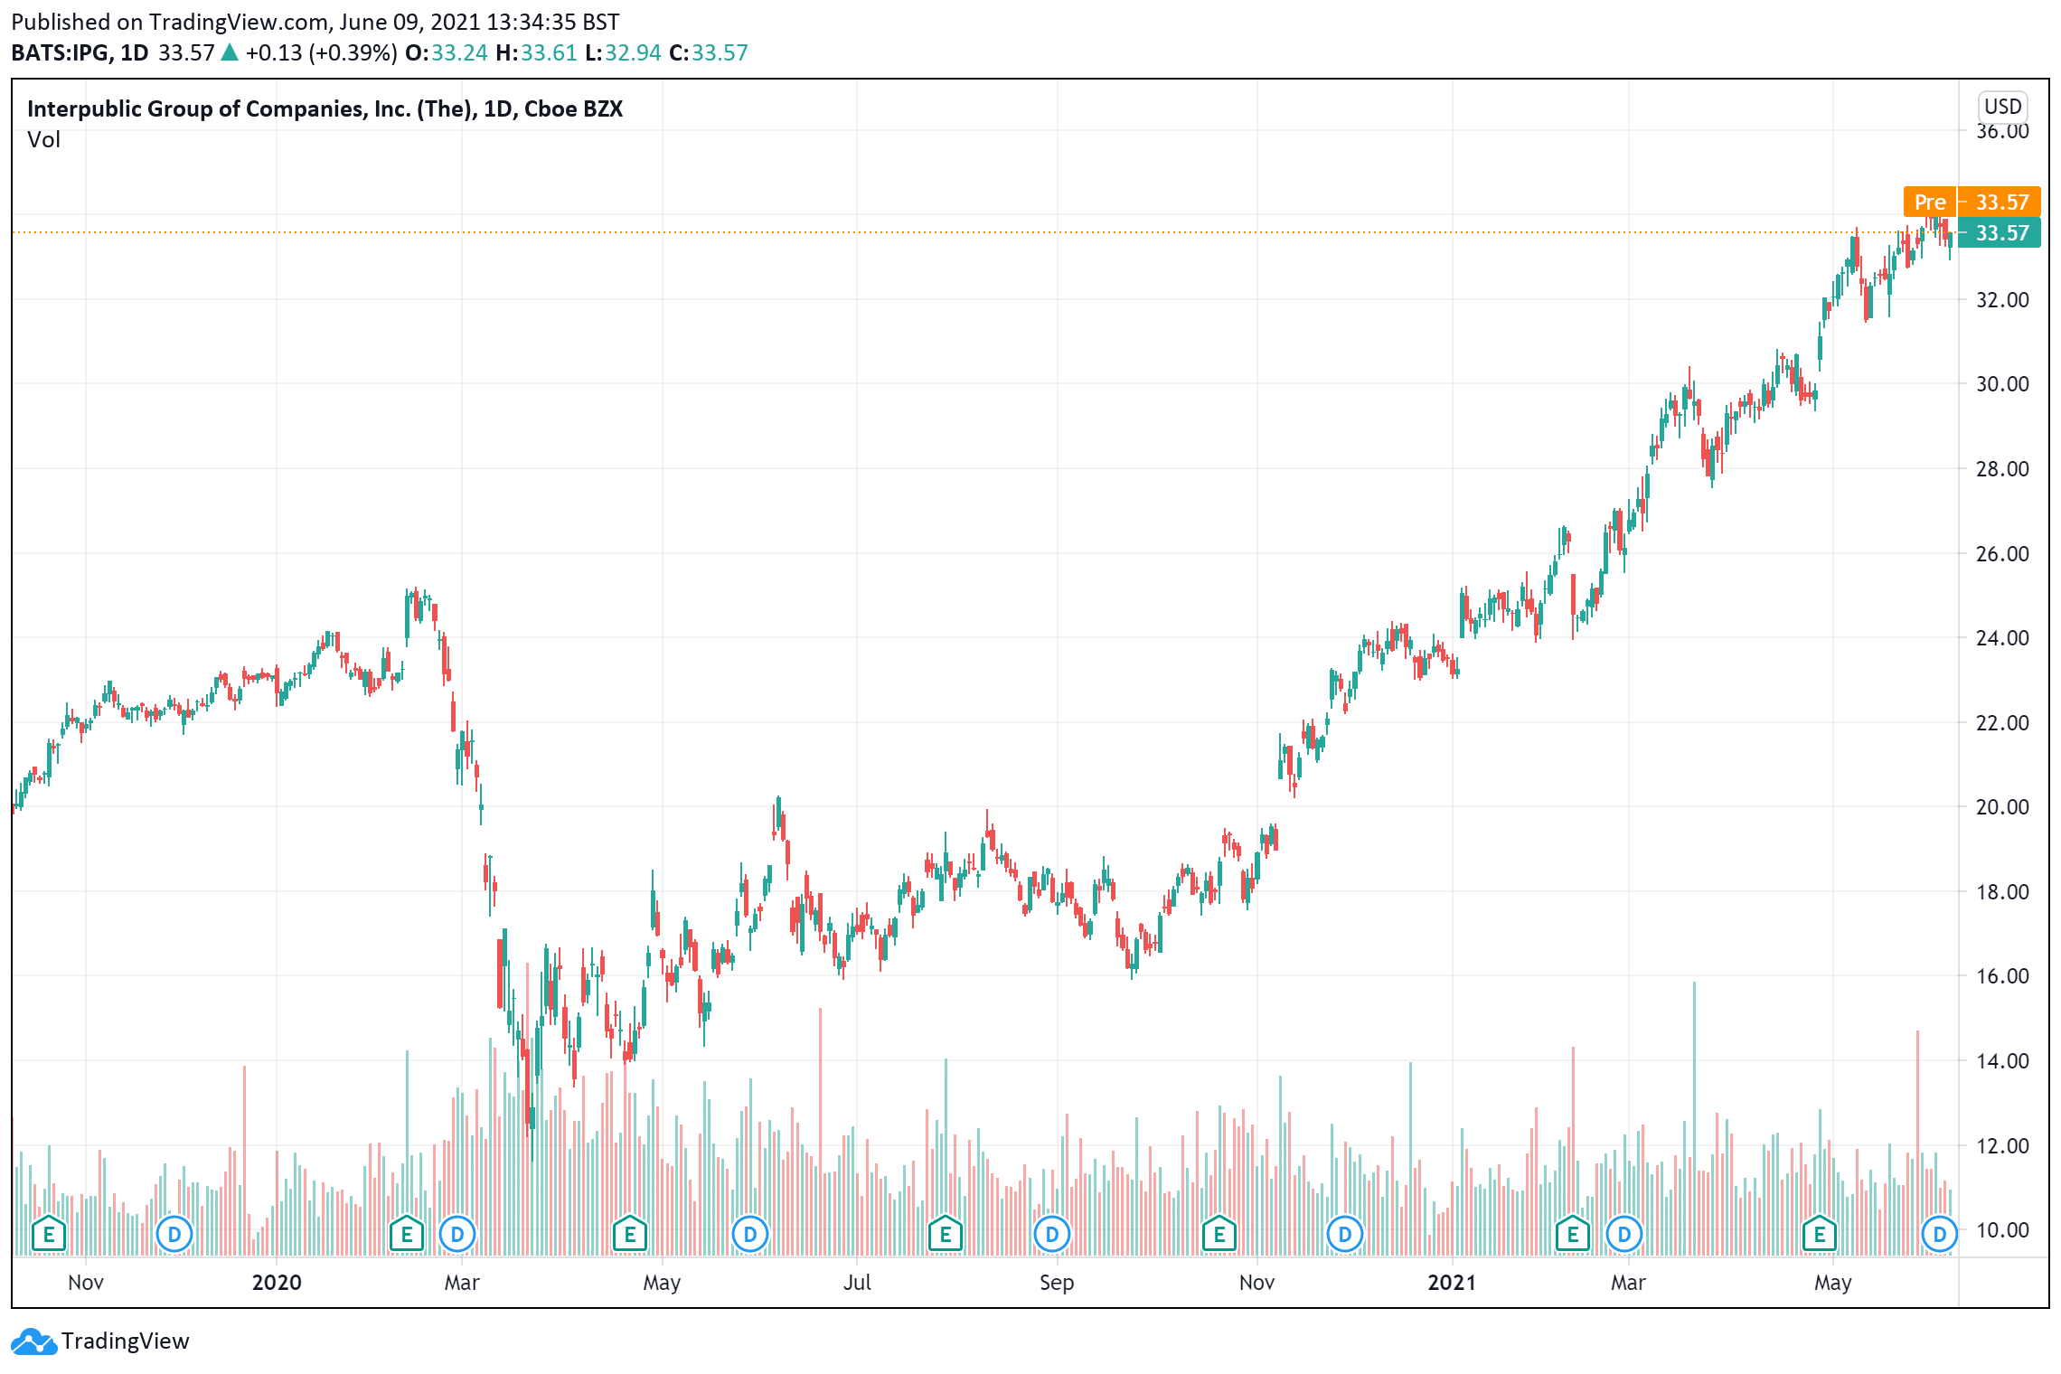Click the 32.00 price axis label
Image resolution: width=2061 pixels, height=1374 pixels.
tap(2002, 300)
